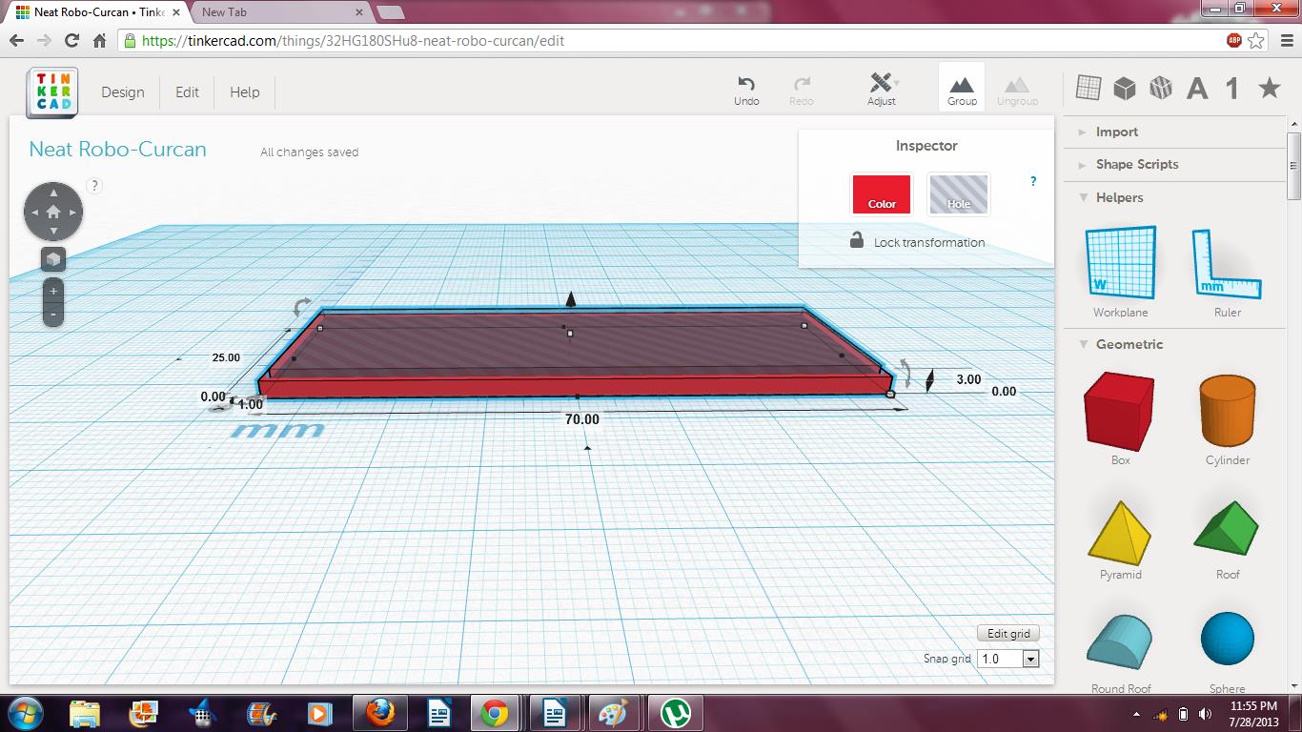Select the Cylinder shape
Image resolution: width=1302 pixels, height=732 pixels.
(1226, 413)
